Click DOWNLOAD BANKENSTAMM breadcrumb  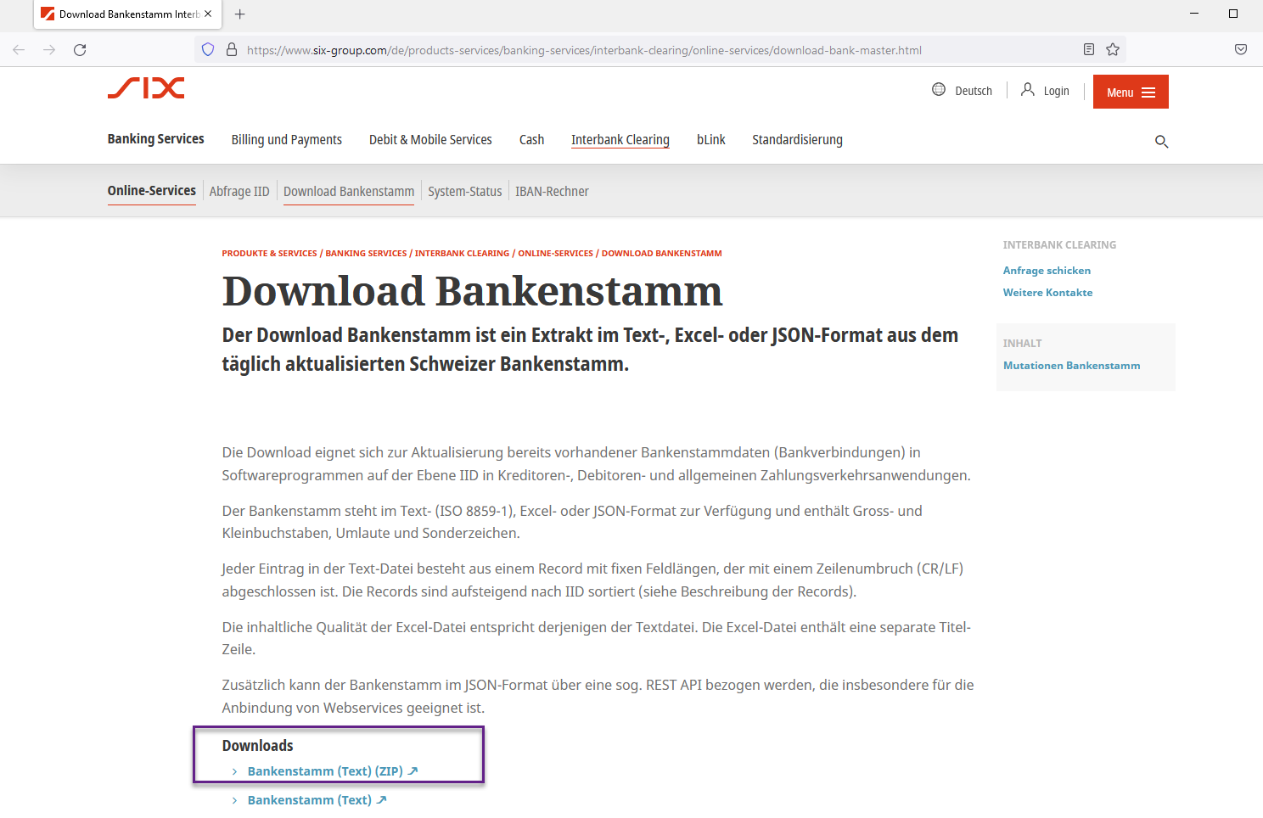[662, 254]
